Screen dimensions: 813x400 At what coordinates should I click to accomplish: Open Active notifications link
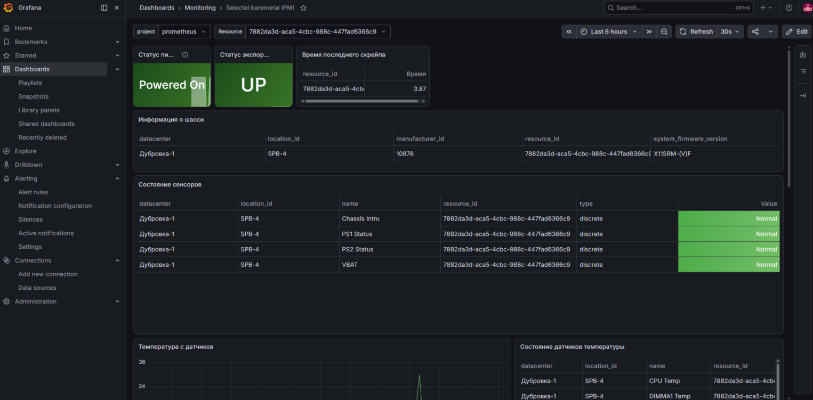(x=46, y=233)
